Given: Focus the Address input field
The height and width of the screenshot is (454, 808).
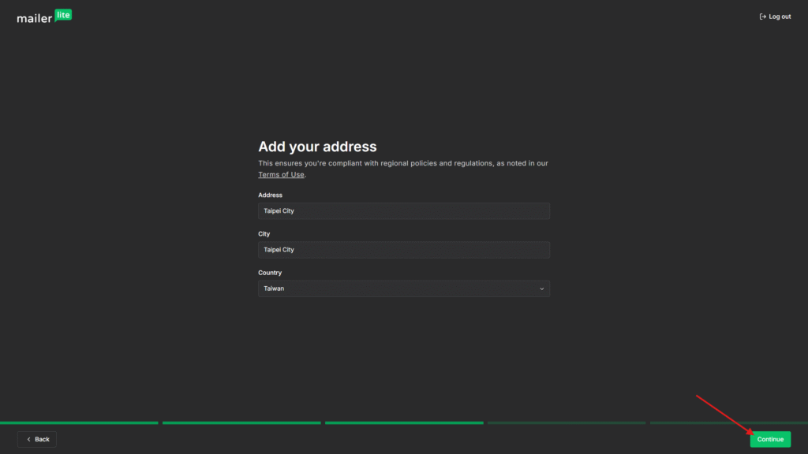Looking at the screenshot, I should click(403, 211).
